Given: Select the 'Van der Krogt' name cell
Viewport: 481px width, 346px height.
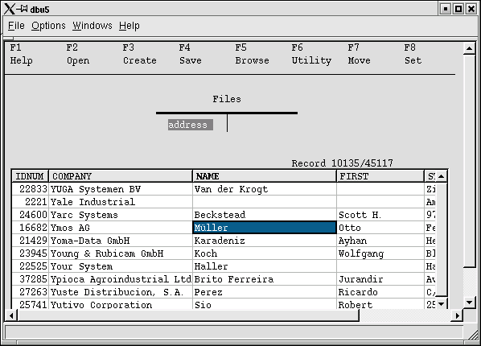Looking at the screenshot, I should 265,189.
